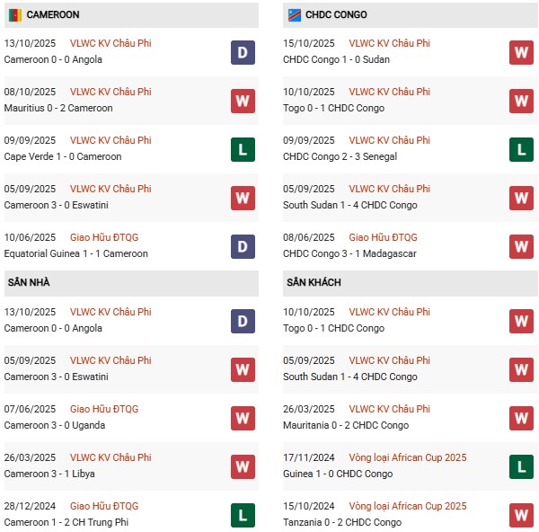The image size is (539, 532).
Task: Click draw badge for Equatorial Guinea 1 - 1 Cameroon
Action: [242, 246]
